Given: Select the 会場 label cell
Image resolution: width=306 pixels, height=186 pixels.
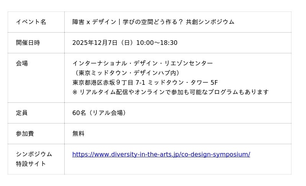Looking at the screenshot, I should pyautogui.click(x=22, y=63).
